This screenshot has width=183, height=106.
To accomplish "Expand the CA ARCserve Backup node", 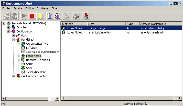I will [13, 76].
